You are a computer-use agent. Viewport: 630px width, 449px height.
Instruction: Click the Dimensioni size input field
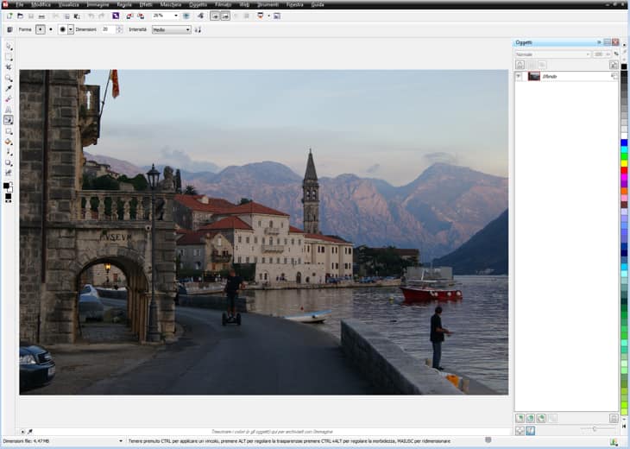[107, 29]
